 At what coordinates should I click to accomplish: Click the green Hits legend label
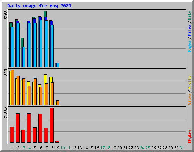pyautogui.click(x=190, y=16)
